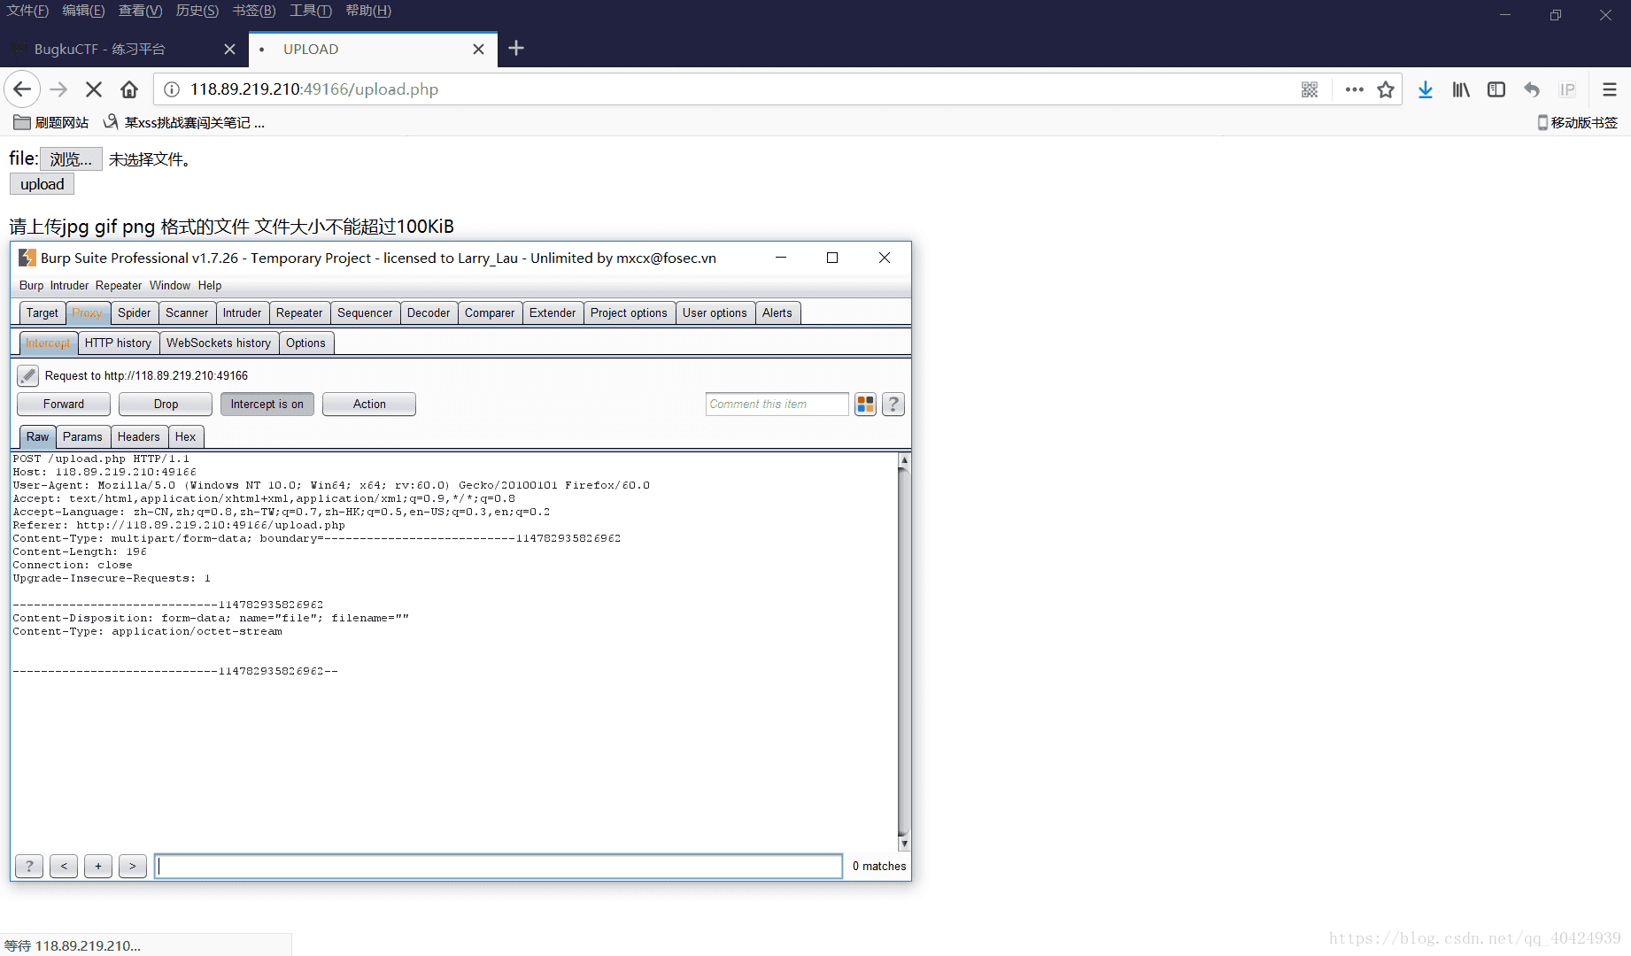Go back to the previous page in Firefox
The width and height of the screenshot is (1631, 956).
pyautogui.click(x=22, y=89)
